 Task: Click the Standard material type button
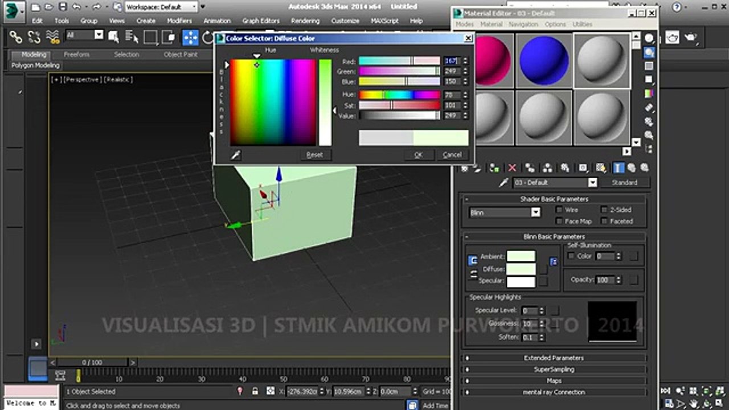click(x=624, y=183)
